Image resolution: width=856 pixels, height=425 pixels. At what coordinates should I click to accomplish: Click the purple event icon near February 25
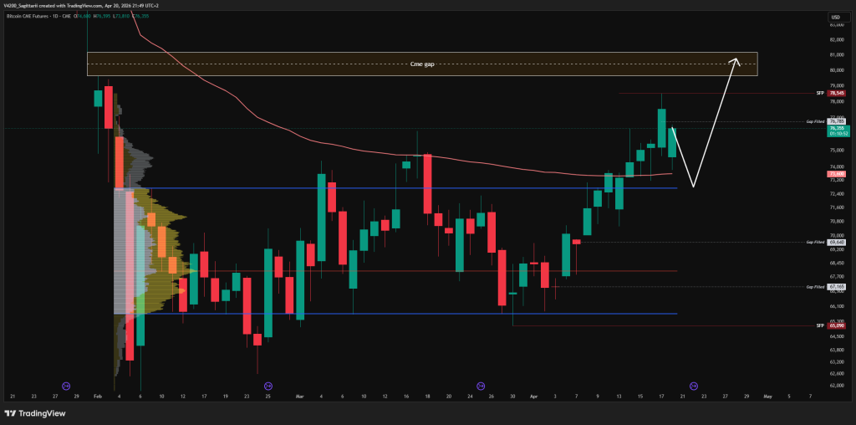(267, 385)
